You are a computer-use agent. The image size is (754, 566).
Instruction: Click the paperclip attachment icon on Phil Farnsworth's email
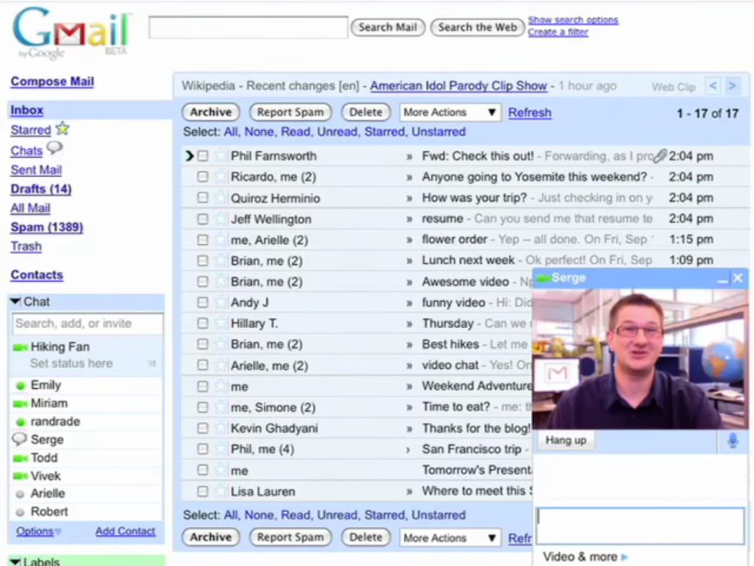click(x=659, y=156)
